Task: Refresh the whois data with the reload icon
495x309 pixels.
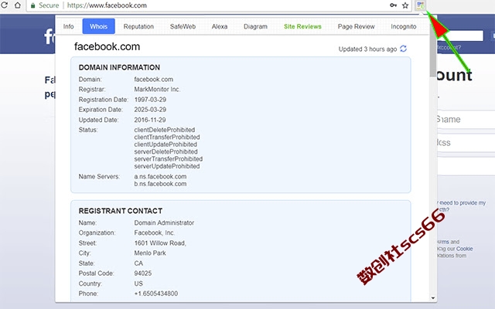Action: pyautogui.click(x=403, y=49)
